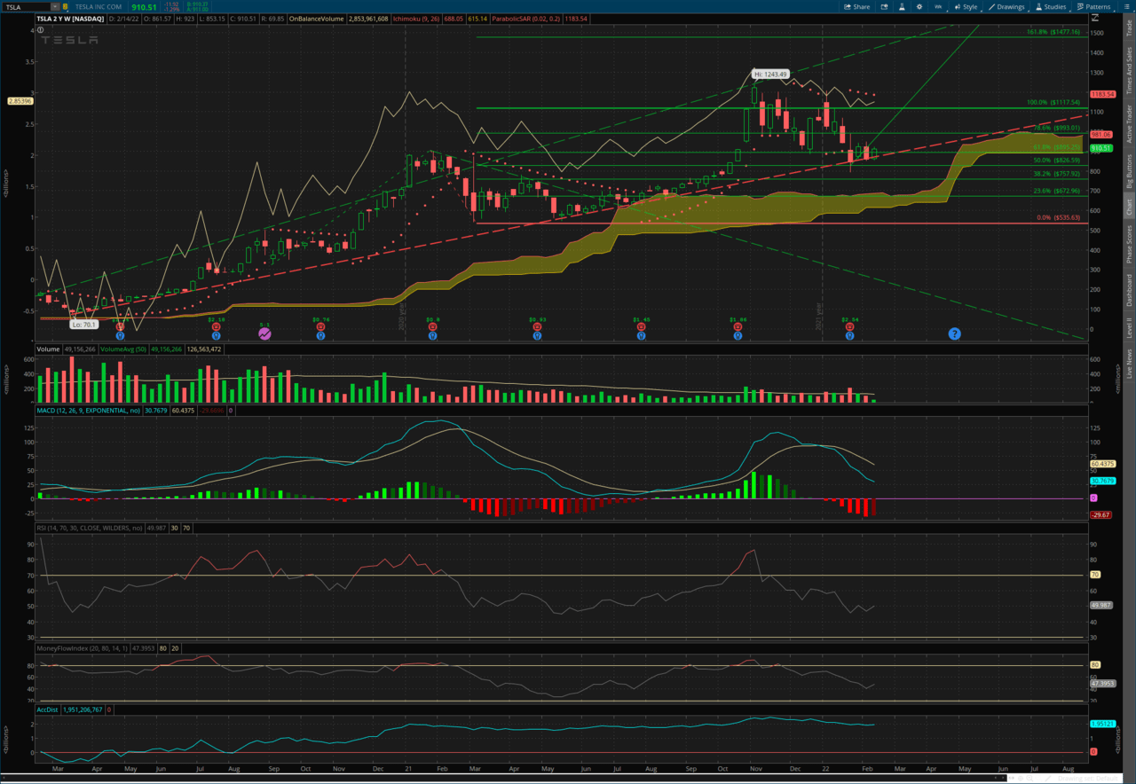Click the yellow clipboard icon beside the symbol box

click(66, 7)
